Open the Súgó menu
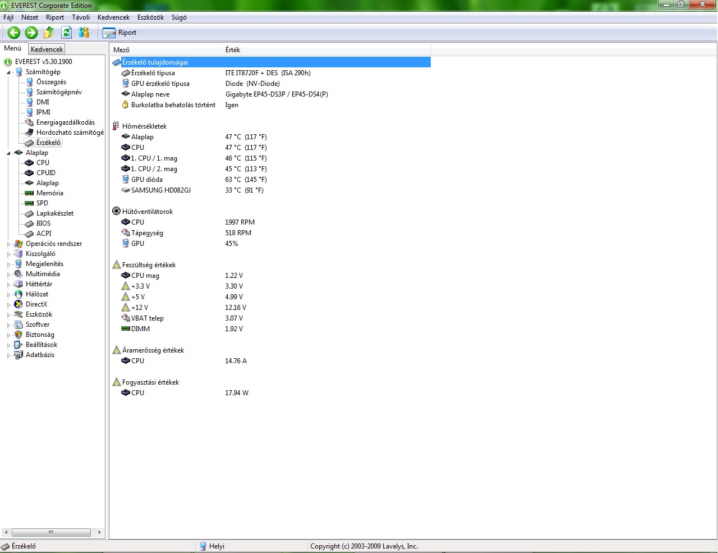Screen dimensions: 718x553 coord(179,17)
